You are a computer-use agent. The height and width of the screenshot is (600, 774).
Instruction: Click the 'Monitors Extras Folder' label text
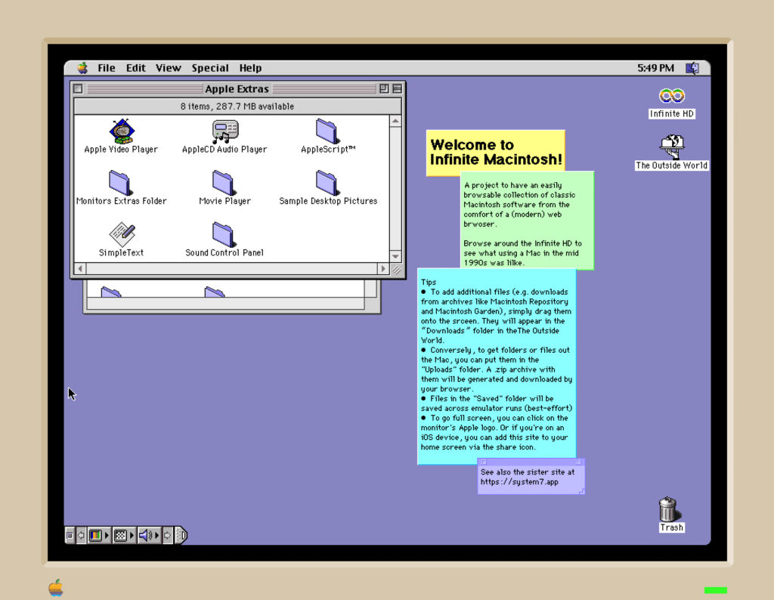pyautogui.click(x=122, y=201)
